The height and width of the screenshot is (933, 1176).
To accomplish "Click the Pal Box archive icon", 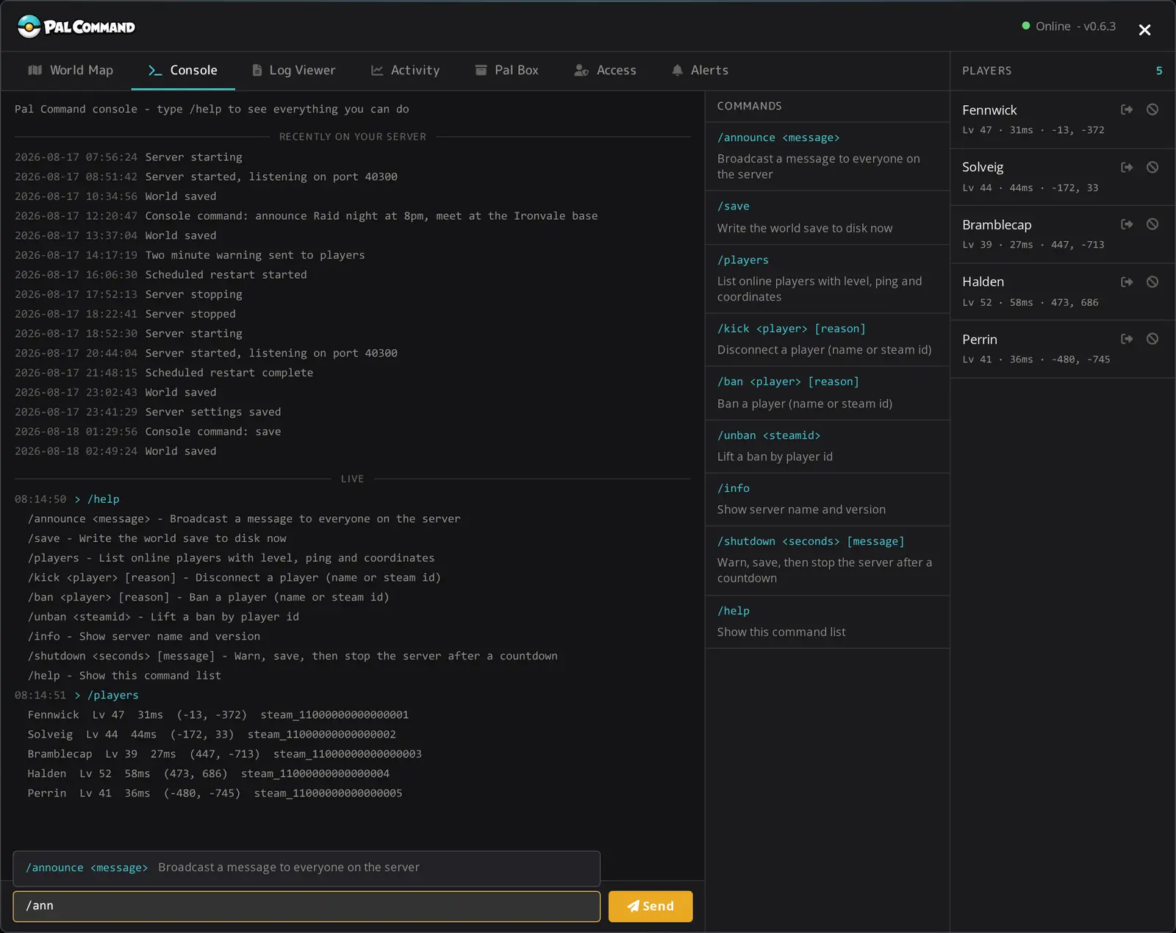I will 481,71.
